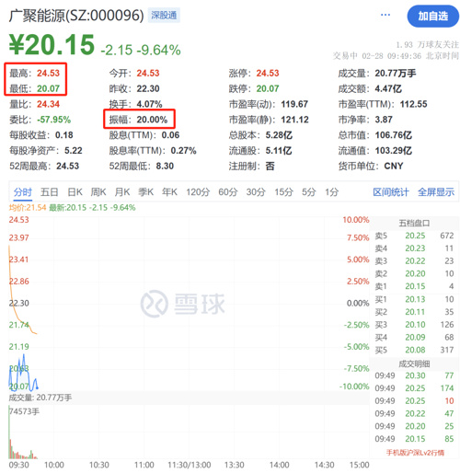Screen dimensions: 460x473
Task: Select the 5分 chart tab
Action: (x=309, y=192)
